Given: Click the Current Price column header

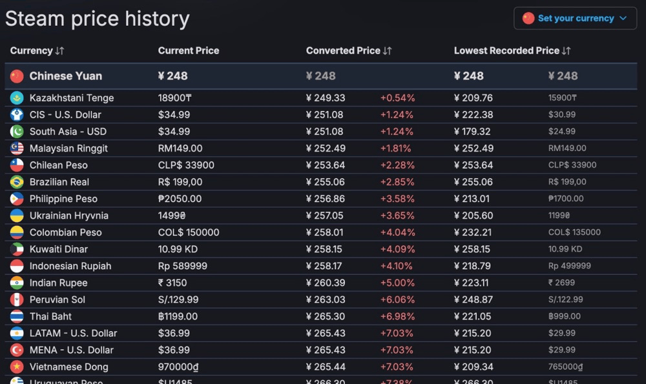Looking at the screenshot, I should pos(189,50).
